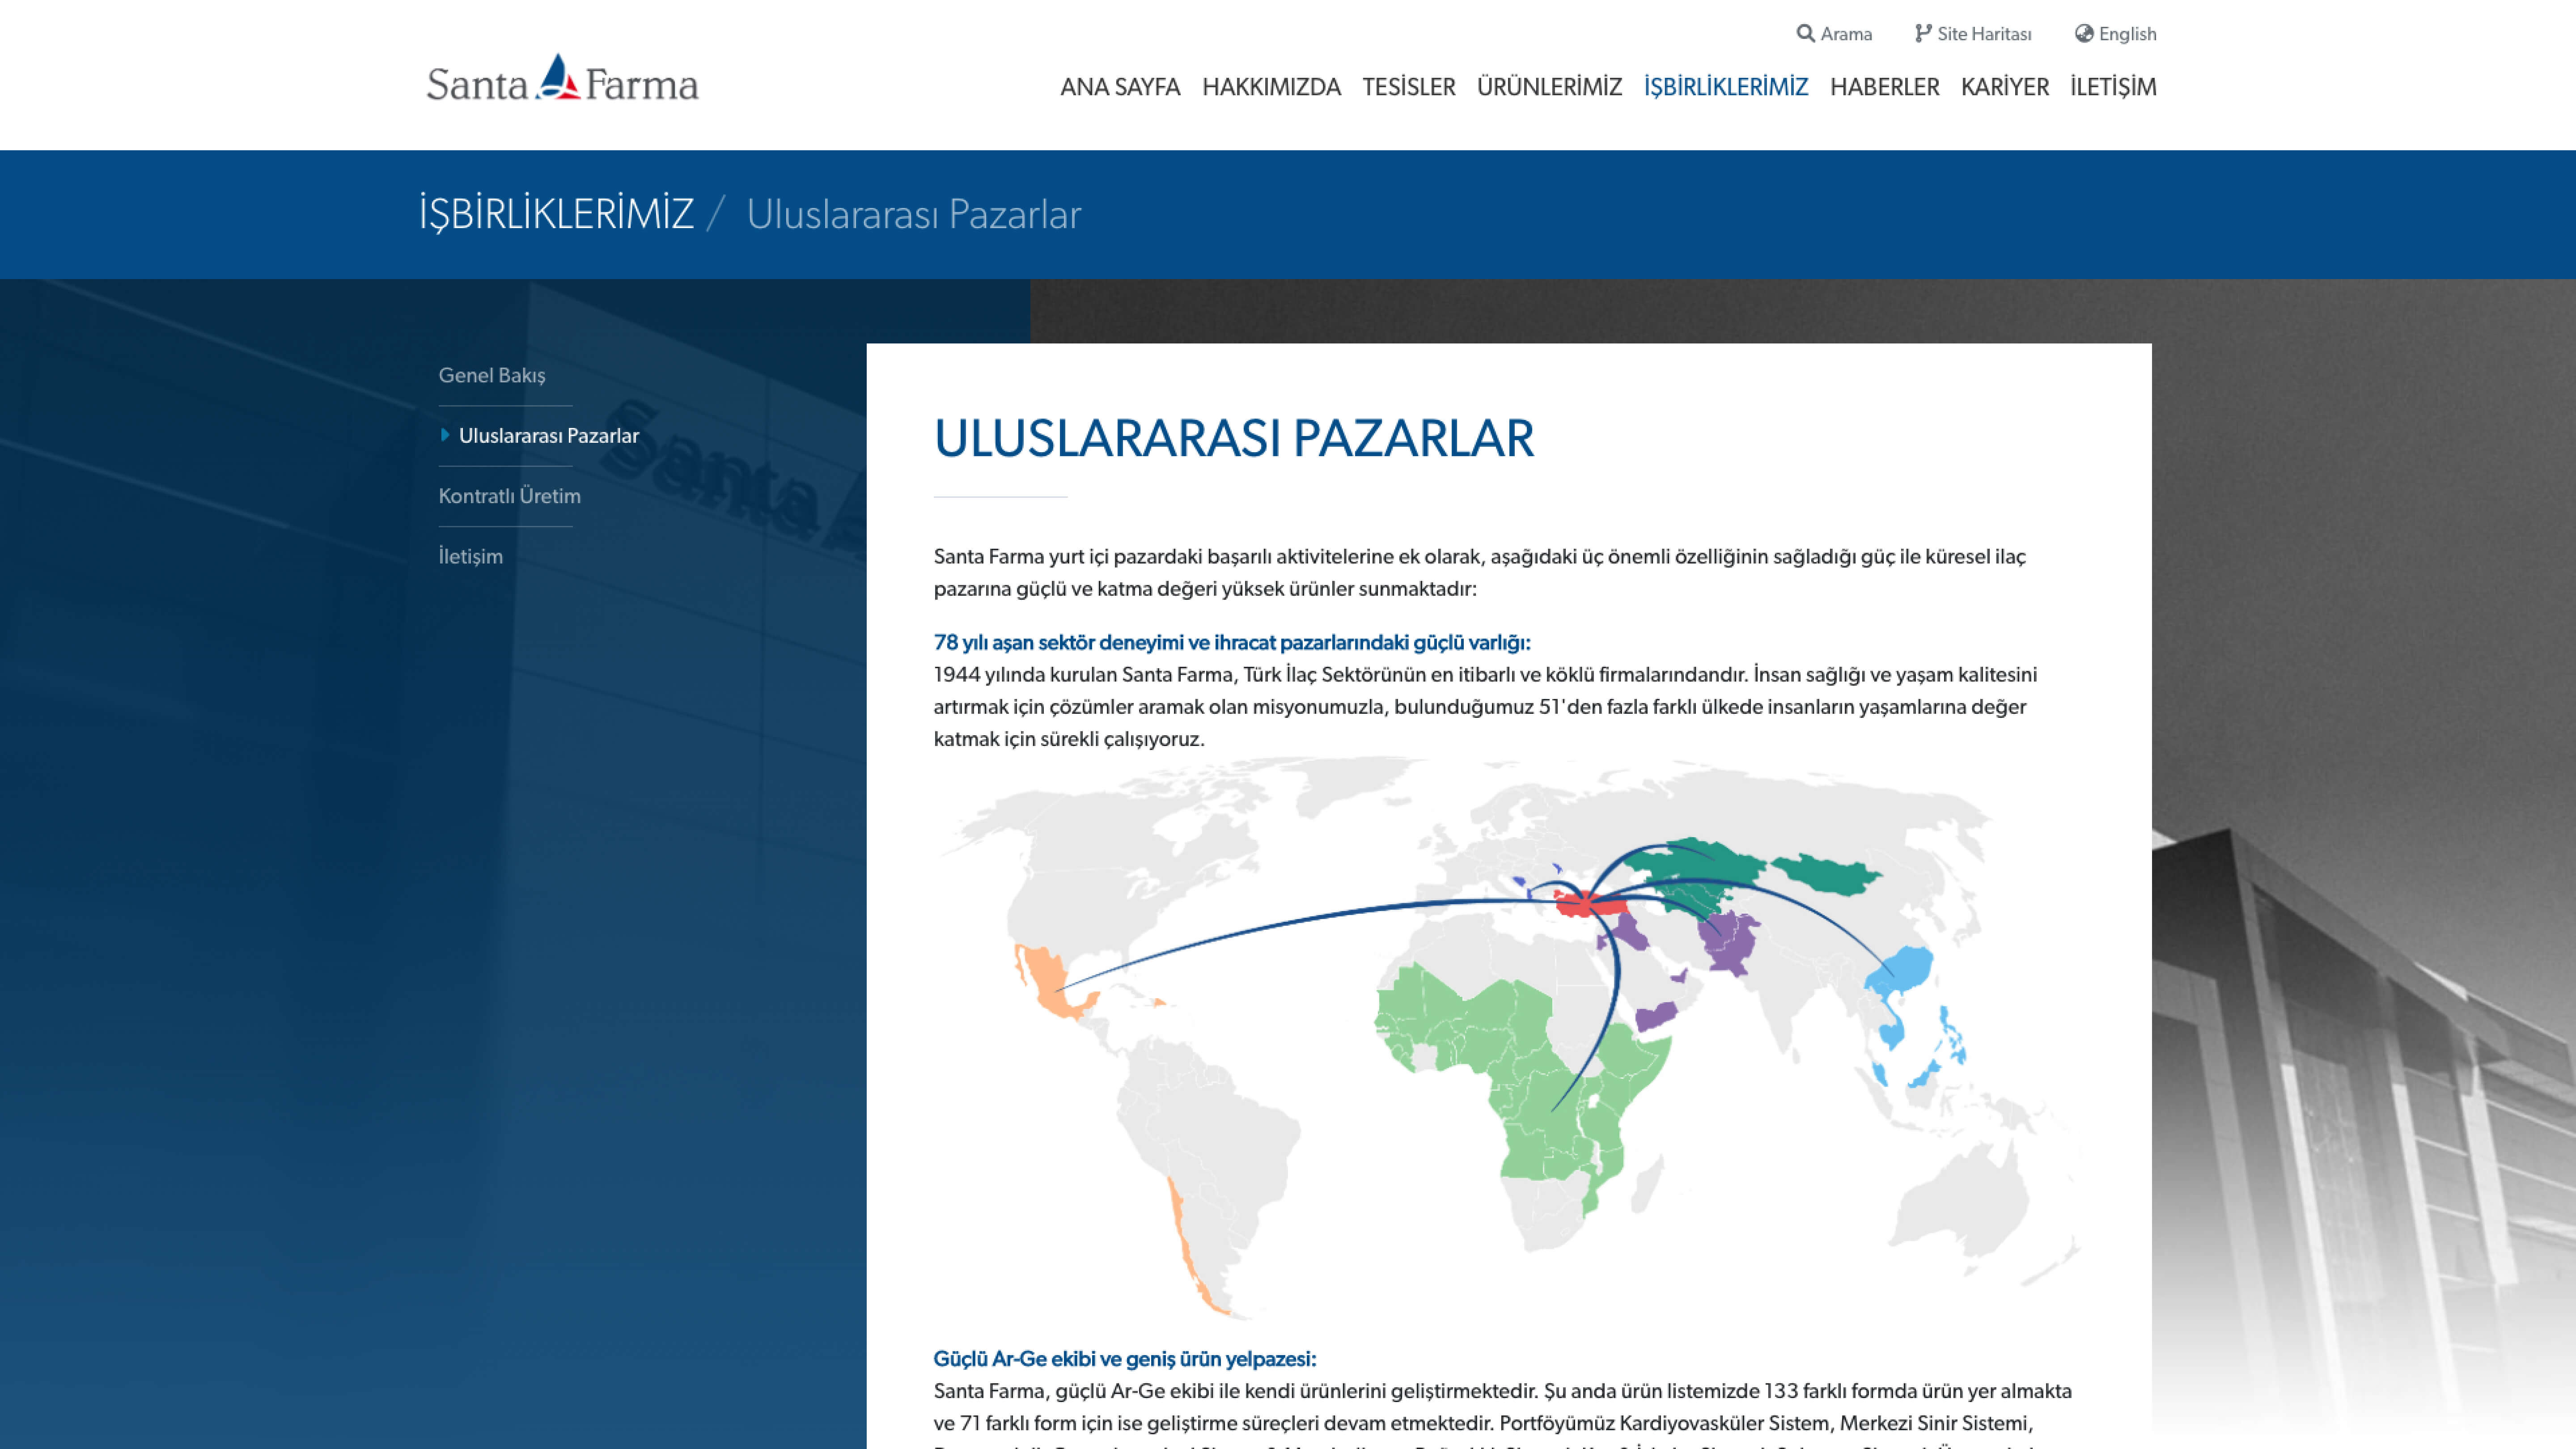Click the ÜRÜNLERİMİZ dropdown menu item
The width and height of the screenshot is (2576, 1449).
tap(1548, 87)
